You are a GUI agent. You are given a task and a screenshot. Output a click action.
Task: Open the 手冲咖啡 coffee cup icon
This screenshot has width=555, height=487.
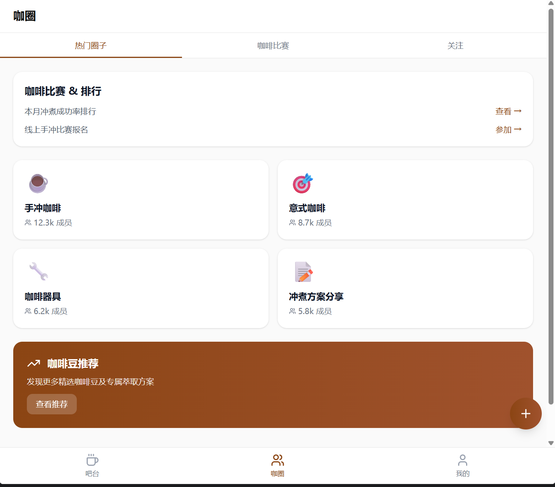pyautogui.click(x=38, y=183)
